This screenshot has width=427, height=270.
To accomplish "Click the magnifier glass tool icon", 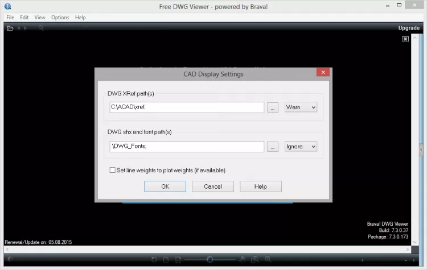I will coord(268,259).
